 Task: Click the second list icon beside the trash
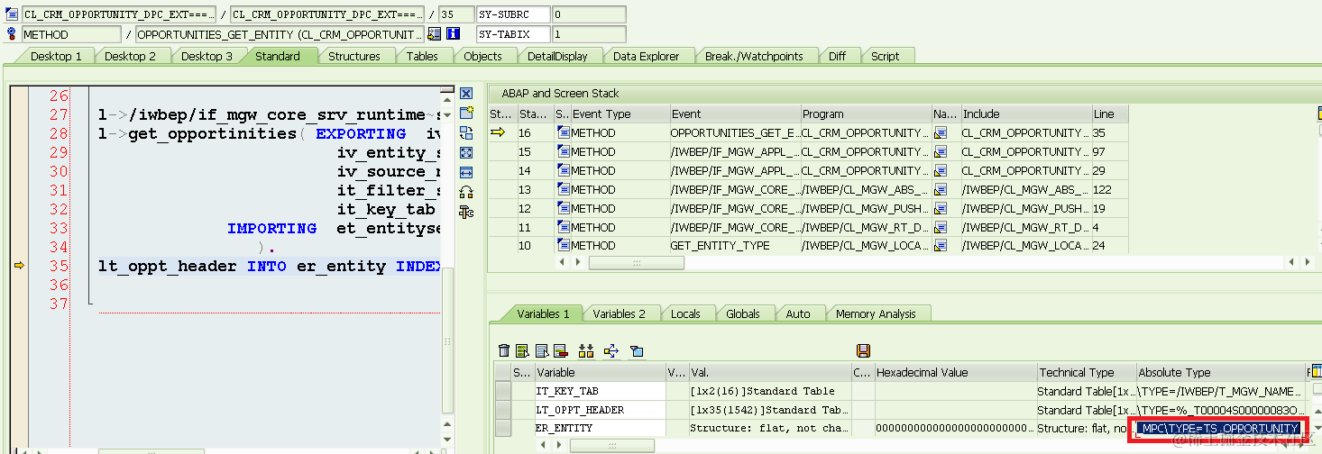point(542,350)
